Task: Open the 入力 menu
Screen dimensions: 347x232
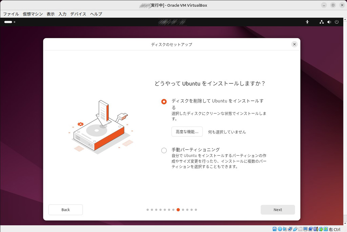Action: 62,14
